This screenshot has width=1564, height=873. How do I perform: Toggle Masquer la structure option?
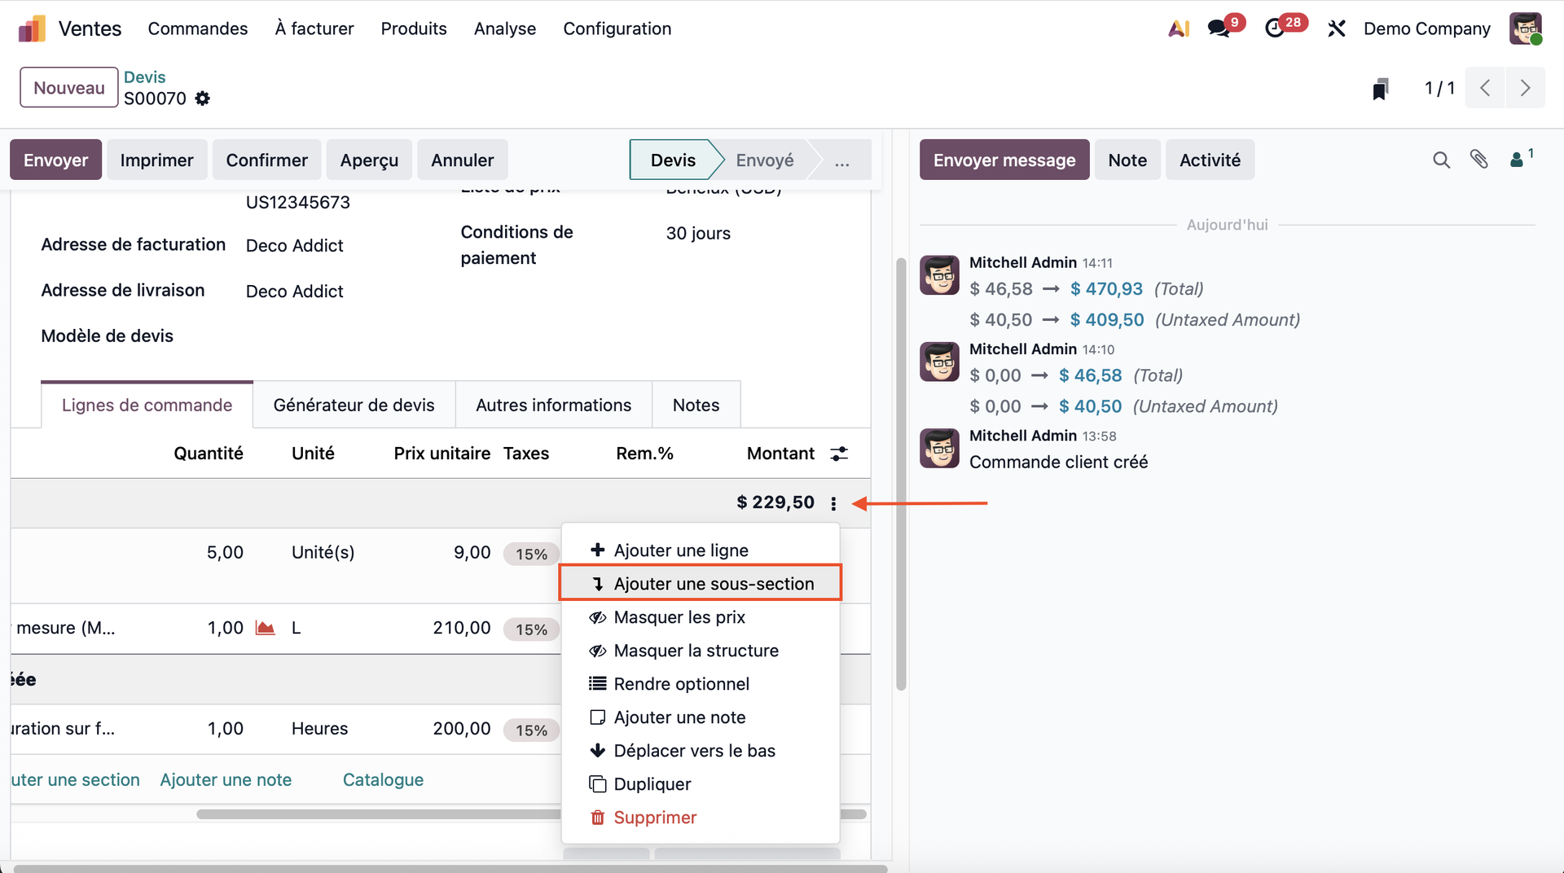[x=696, y=651]
